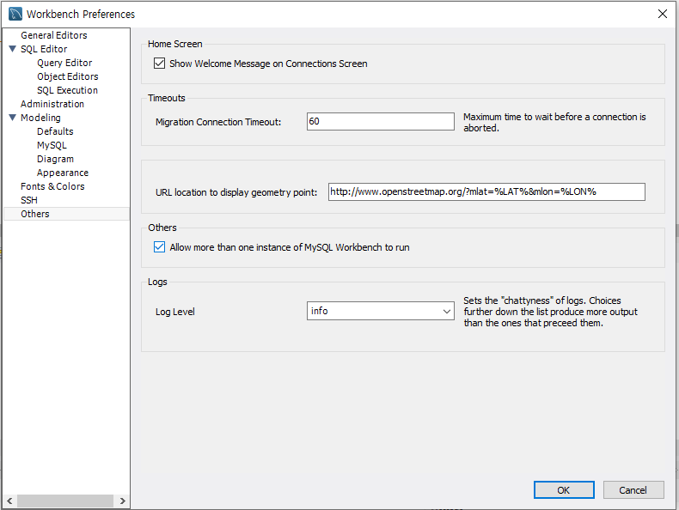679x510 pixels.
Task: Click the Workbench Preferences window title
Action: pyautogui.click(x=81, y=15)
